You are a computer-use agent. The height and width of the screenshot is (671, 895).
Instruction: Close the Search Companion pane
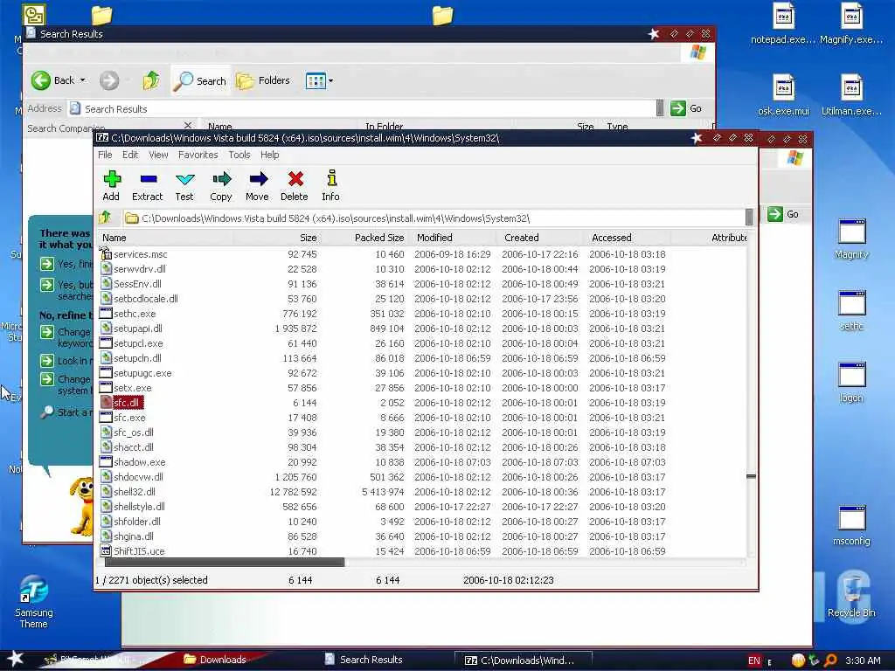(188, 124)
